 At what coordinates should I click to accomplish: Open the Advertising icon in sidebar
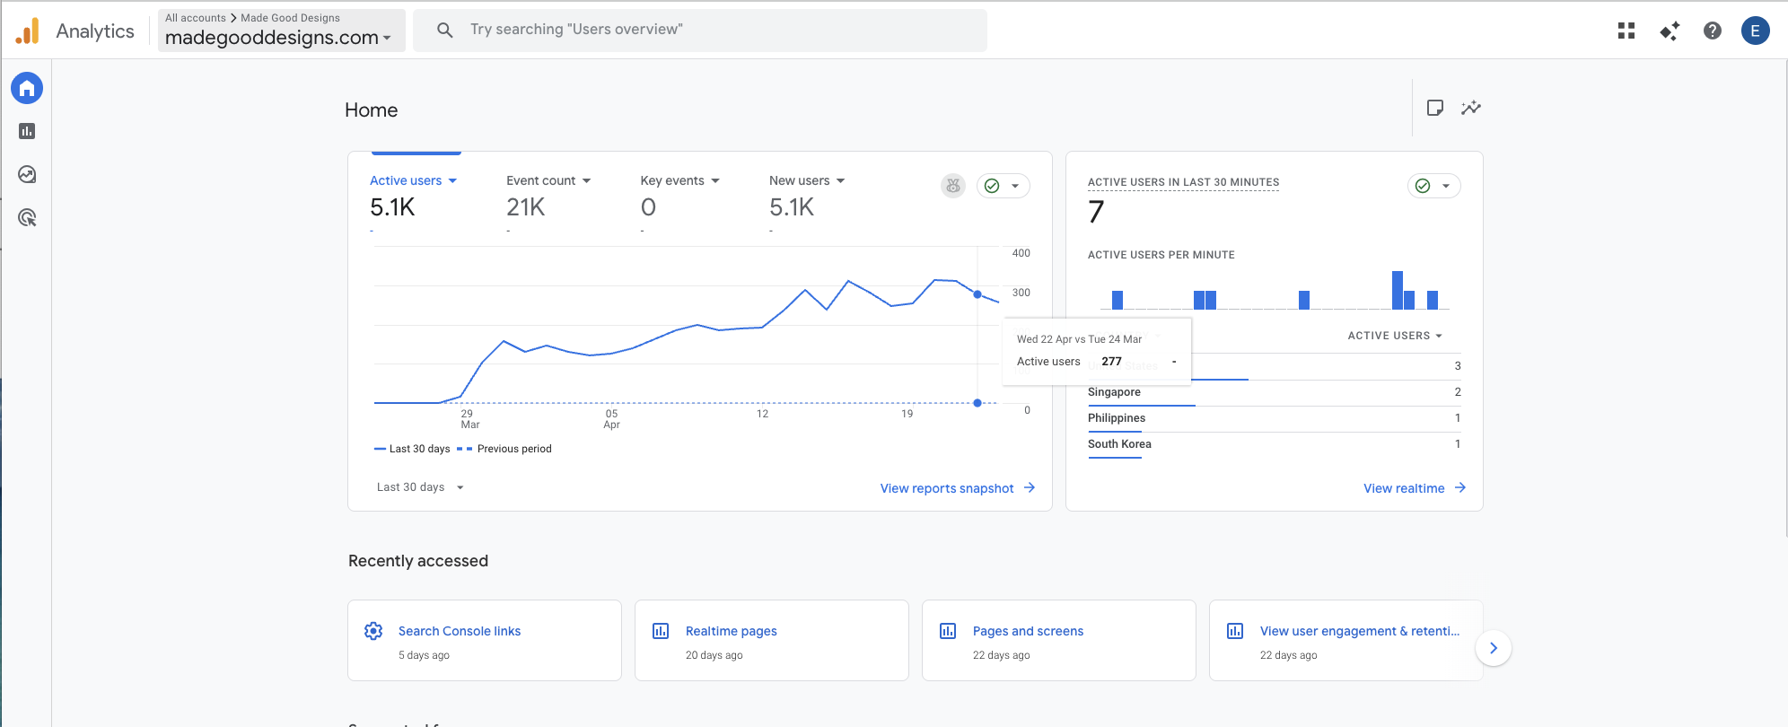(x=27, y=217)
